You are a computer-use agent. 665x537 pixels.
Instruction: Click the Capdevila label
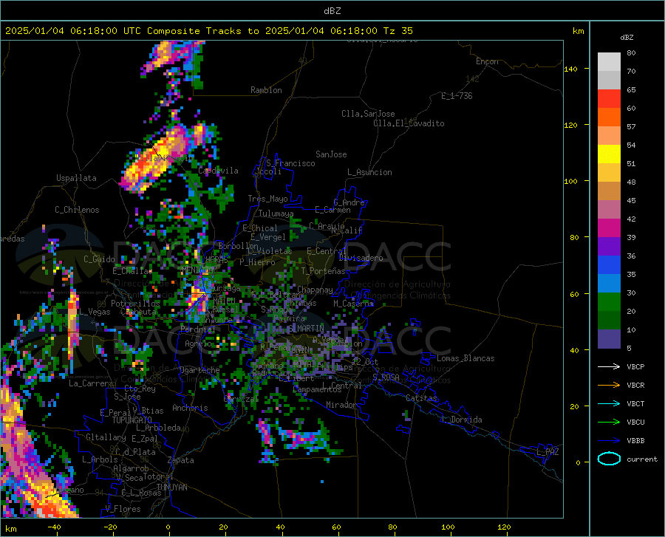pyautogui.click(x=218, y=171)
